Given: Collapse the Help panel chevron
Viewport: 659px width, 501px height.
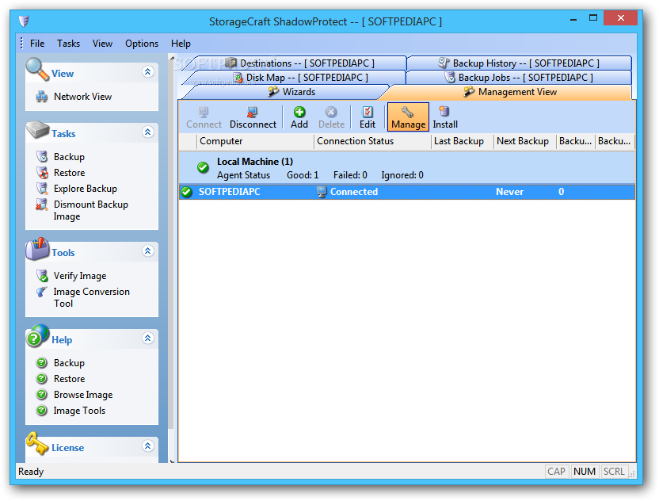Looking at the screenshot, I should 147,338.
